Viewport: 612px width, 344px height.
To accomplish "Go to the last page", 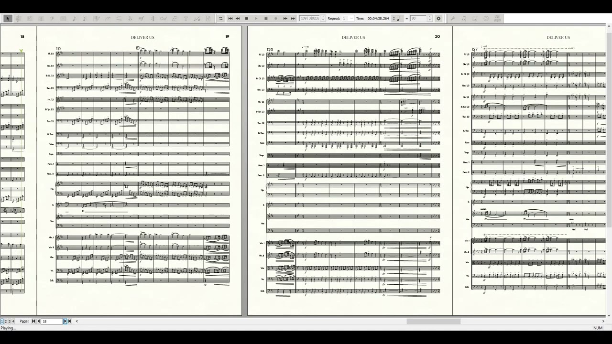I will 70,321.
